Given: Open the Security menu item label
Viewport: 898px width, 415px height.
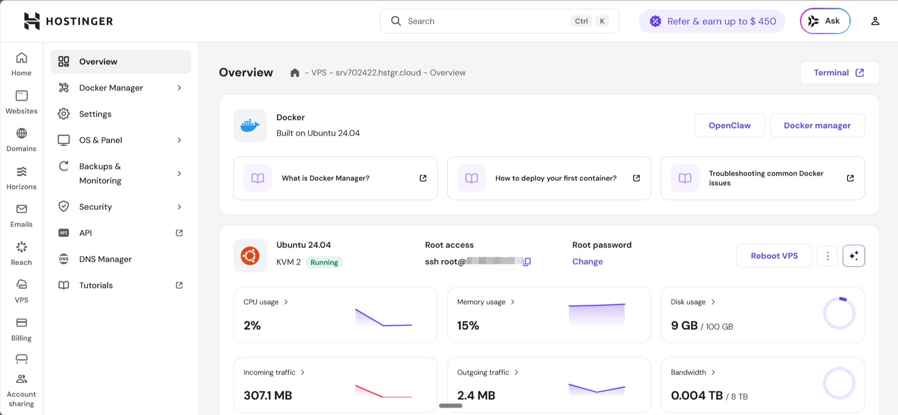Looking at the screenshot, I should (96, 207).
